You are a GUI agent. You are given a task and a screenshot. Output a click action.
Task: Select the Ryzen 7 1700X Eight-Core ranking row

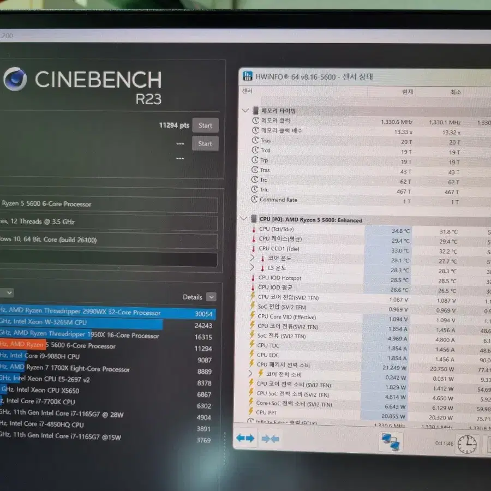point(107,369)
